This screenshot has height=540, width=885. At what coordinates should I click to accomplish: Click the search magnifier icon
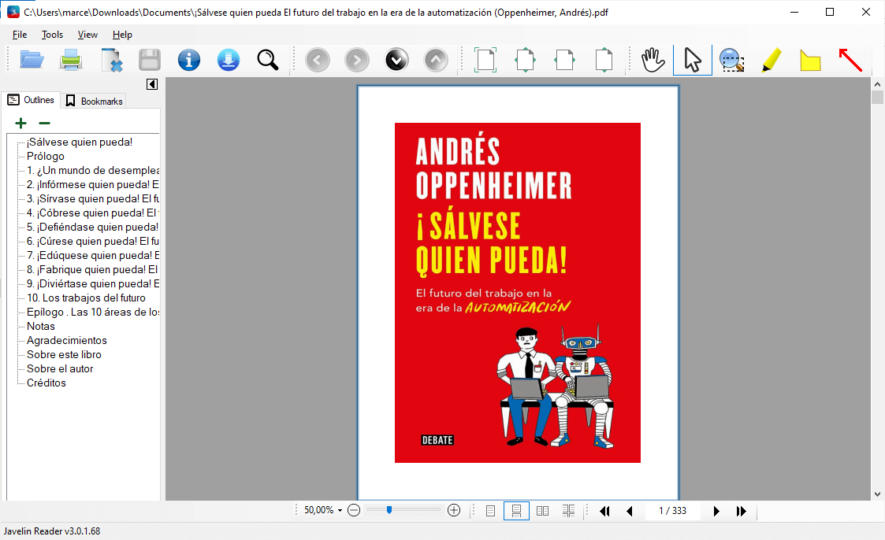pos(268,60)
